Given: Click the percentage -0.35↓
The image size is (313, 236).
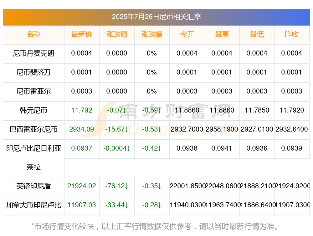Looking at the screenshot, I should pos(152,186).
